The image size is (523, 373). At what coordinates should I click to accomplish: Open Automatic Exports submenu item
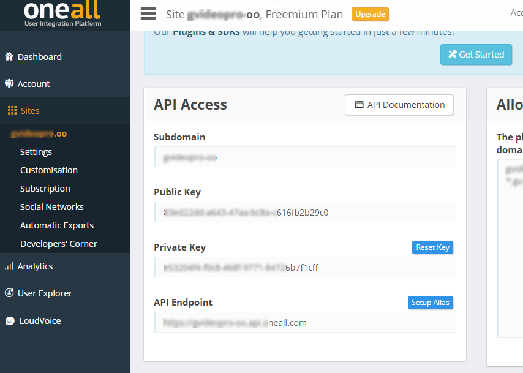click(57, 225)
